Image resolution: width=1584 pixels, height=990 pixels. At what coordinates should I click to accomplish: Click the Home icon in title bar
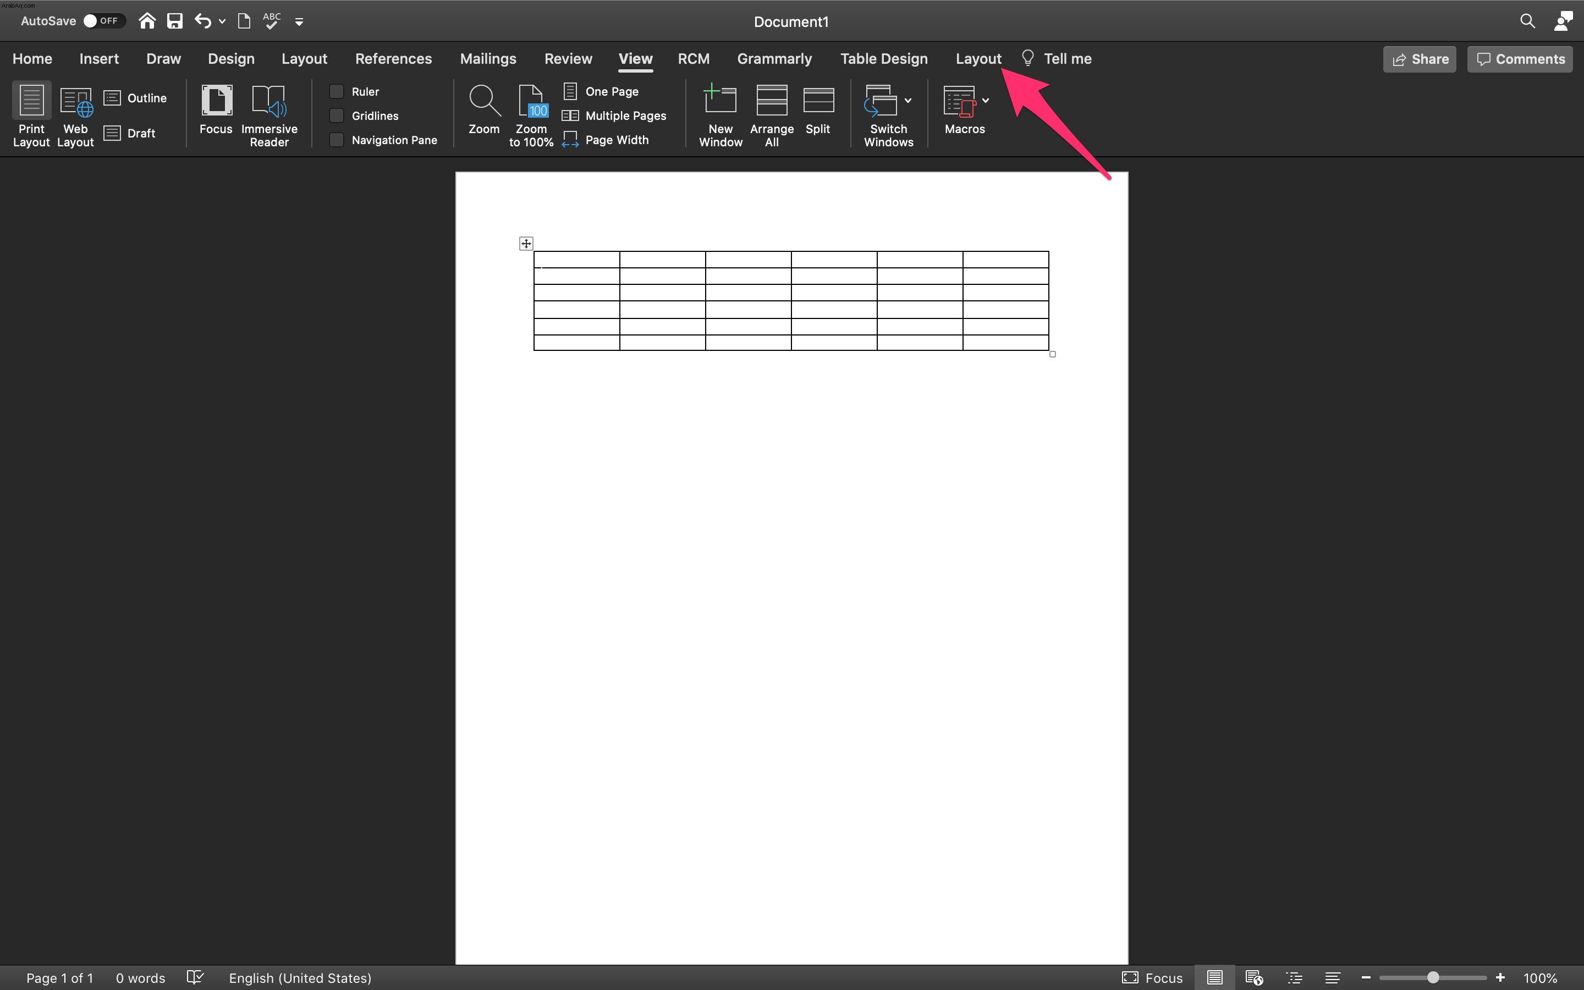click(x=147, y=21)
